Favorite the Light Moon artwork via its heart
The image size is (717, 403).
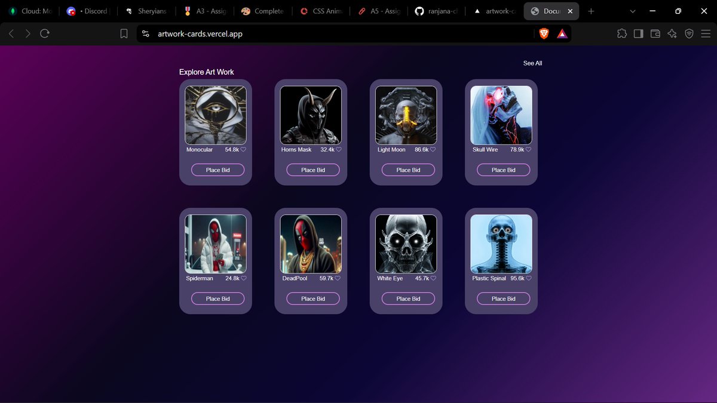point(433,150)
